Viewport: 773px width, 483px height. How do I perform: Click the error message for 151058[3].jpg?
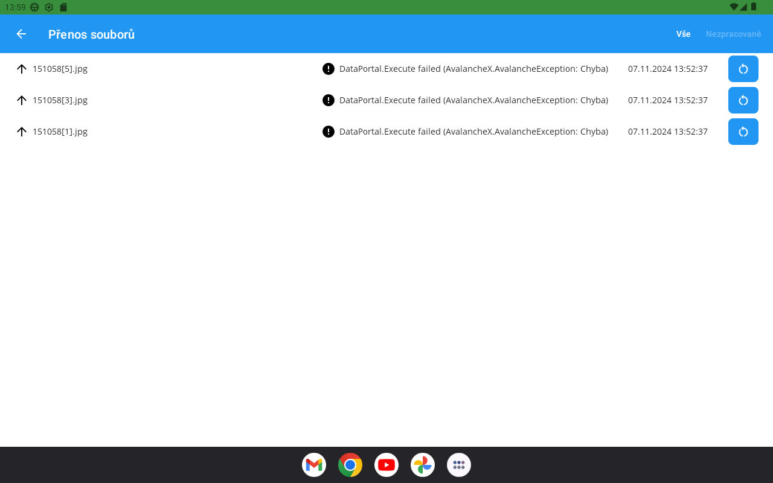coord(473,100)
